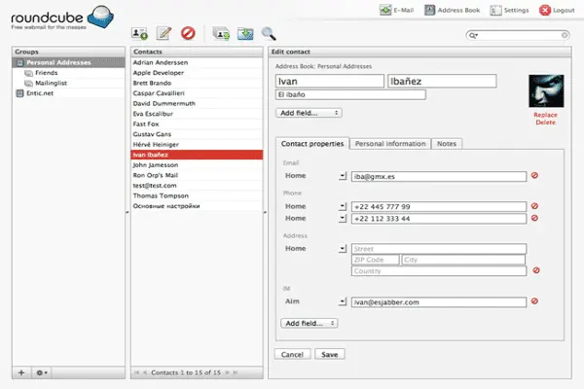The height and width of the screenshot is (389, 584).
Task: Expand the top Add field dropdown
Action: point(310,113)
